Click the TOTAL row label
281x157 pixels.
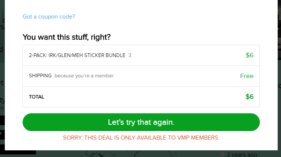click(x=36, y=97)
